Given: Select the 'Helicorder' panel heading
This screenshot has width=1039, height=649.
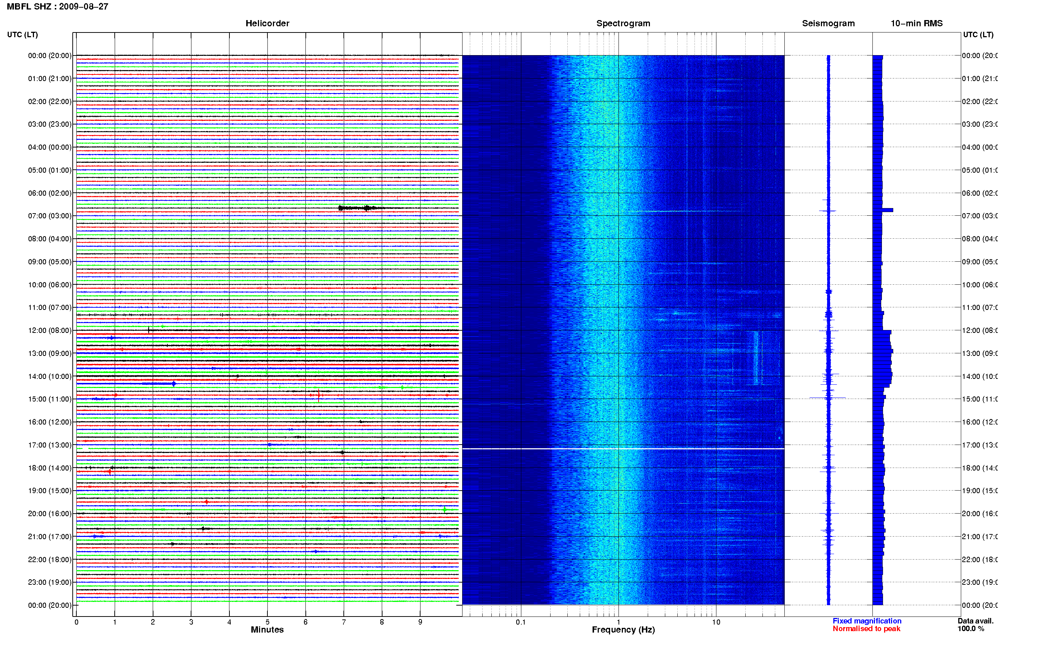Looking at the screenshot, I should (267, 23).
